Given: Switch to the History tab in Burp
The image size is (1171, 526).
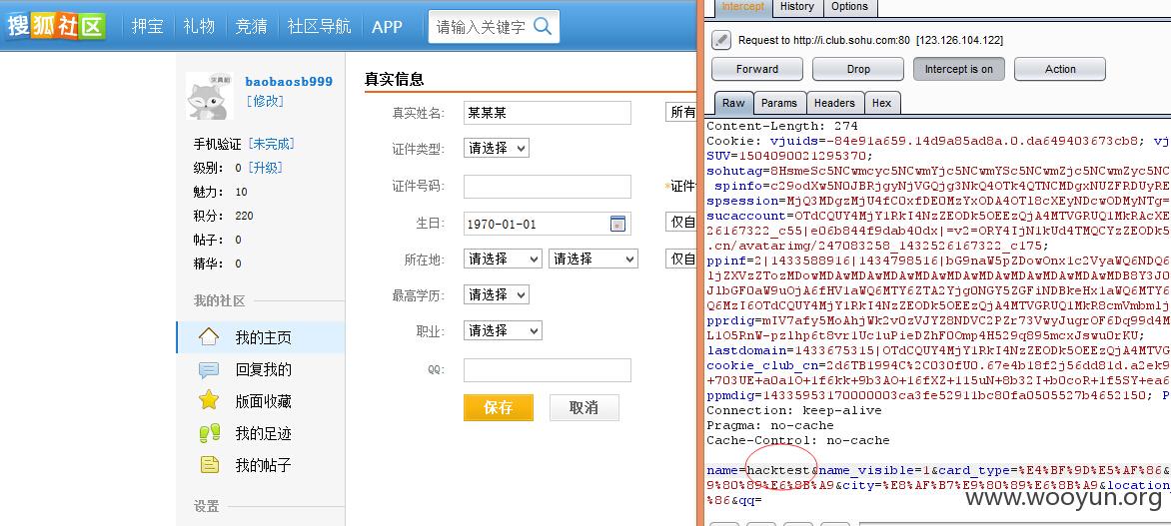Looking at the screenshot, I should [797, 7].
